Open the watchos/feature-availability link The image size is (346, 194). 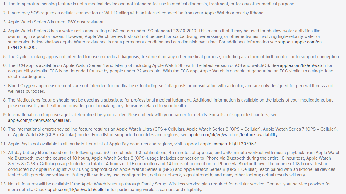click(x=233, y=135)
